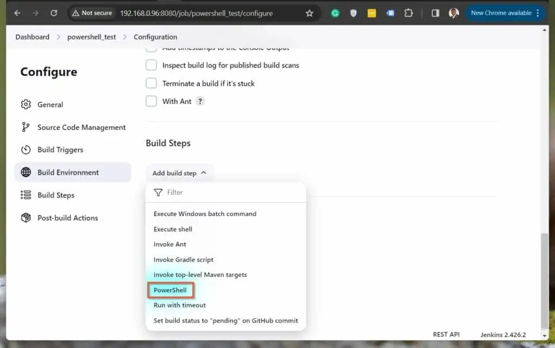Expand the Dashboard breadcrumb chevron
555x348 pixels.
coord(59,37)
